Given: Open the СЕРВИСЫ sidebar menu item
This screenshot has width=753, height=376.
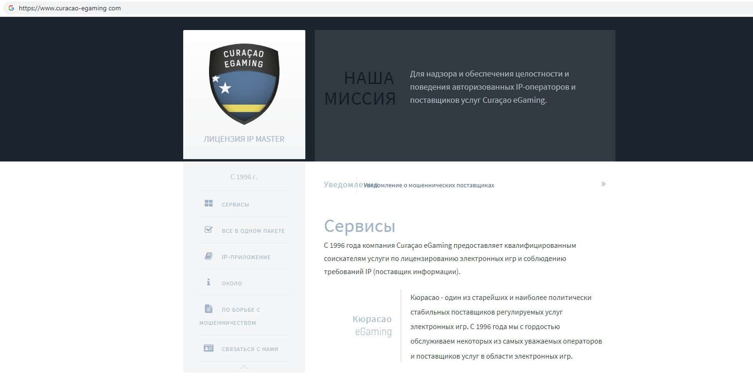Looking at the screenshot, I should click(235, 205).
